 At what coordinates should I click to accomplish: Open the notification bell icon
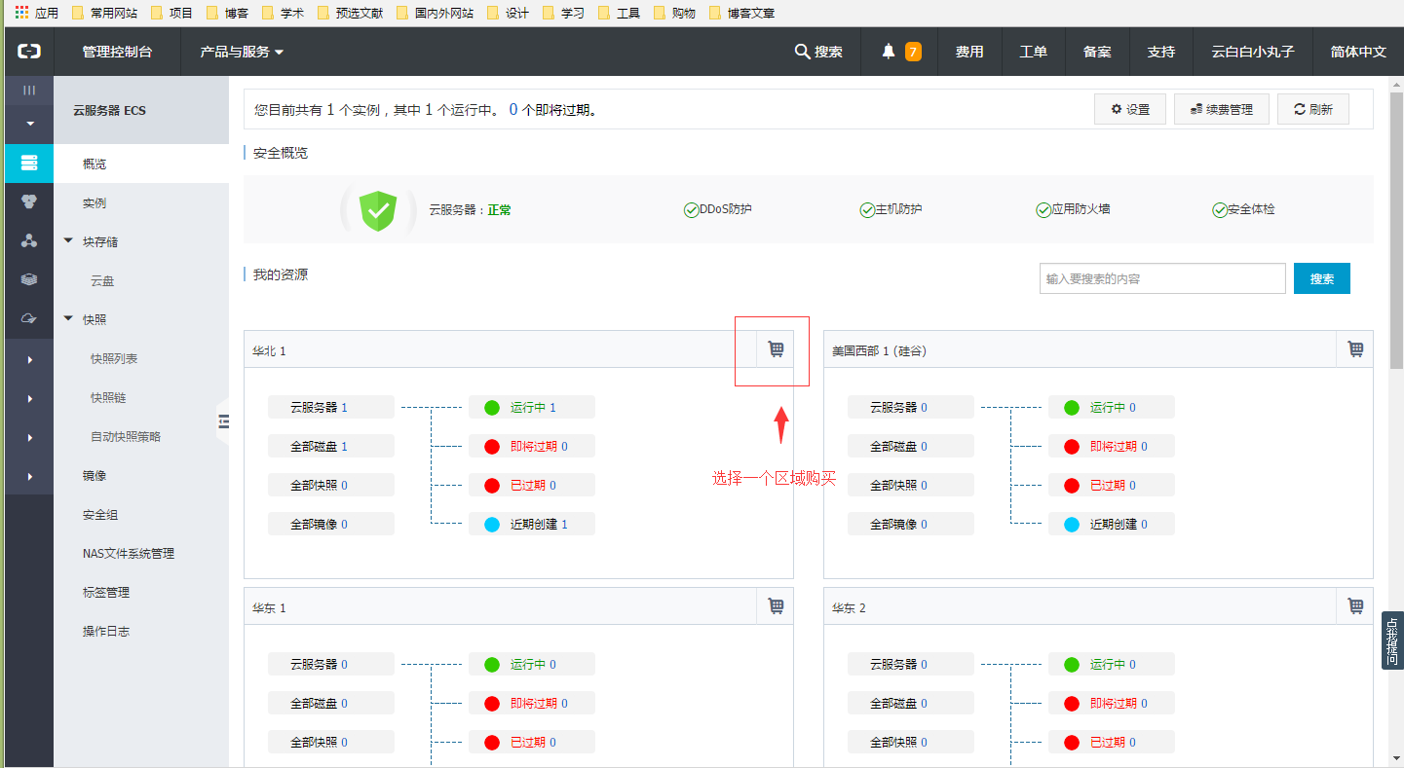tap(888, 52)
